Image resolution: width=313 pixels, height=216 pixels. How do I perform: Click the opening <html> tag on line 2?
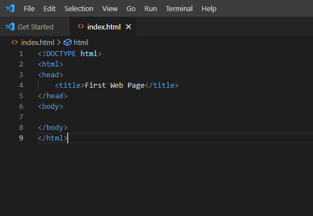tap(51, 64)
